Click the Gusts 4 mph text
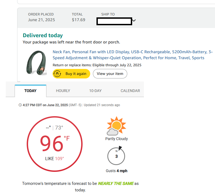 tap(117, 171)
